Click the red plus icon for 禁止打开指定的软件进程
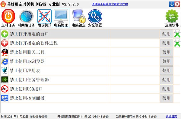This screenshot has height=119, width=181. pyautogui.click(x=5, y=43)
